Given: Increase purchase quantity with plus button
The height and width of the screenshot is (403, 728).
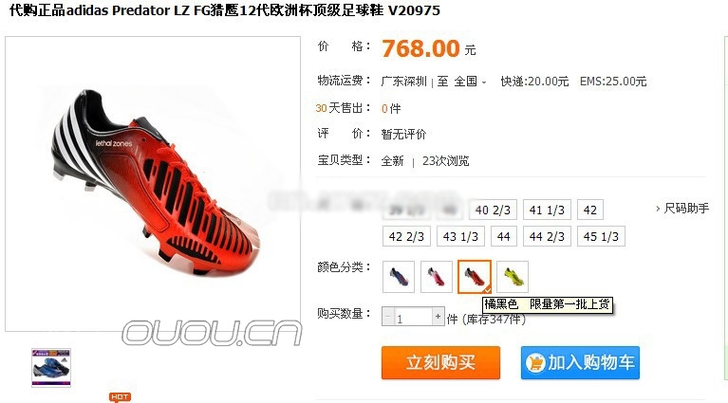Looking at the screenshot, I should (438, 317).
